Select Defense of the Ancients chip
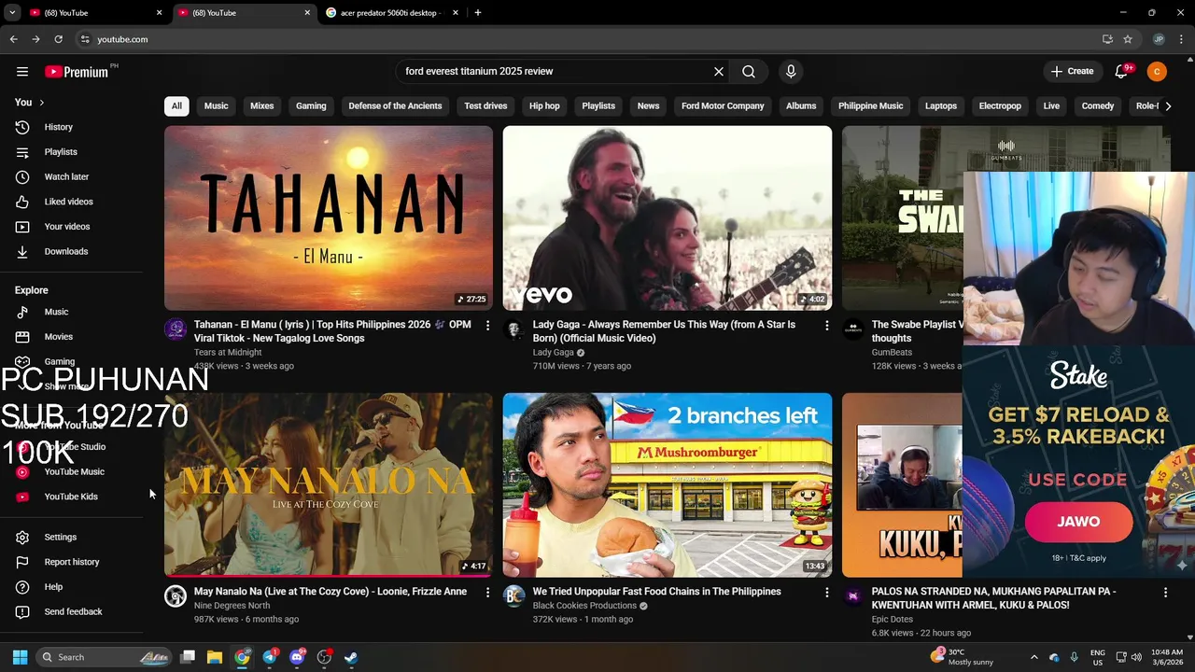 (x=395, y=106)
